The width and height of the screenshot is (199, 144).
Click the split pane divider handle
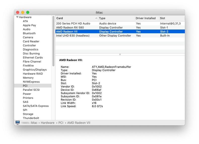[120, 54]
